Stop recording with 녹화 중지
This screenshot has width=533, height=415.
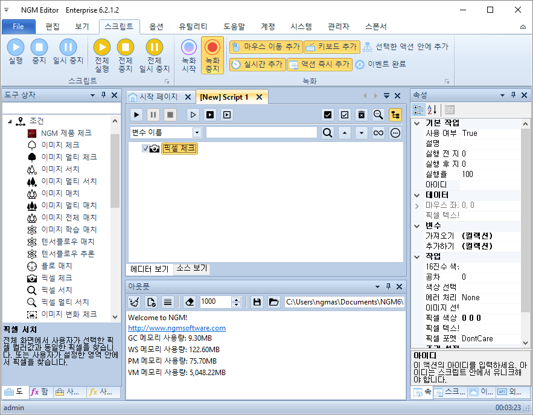click(212, 56)
